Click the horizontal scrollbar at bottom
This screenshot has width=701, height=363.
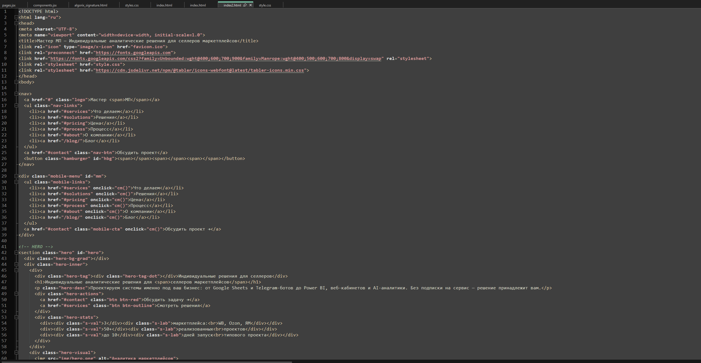147,362
